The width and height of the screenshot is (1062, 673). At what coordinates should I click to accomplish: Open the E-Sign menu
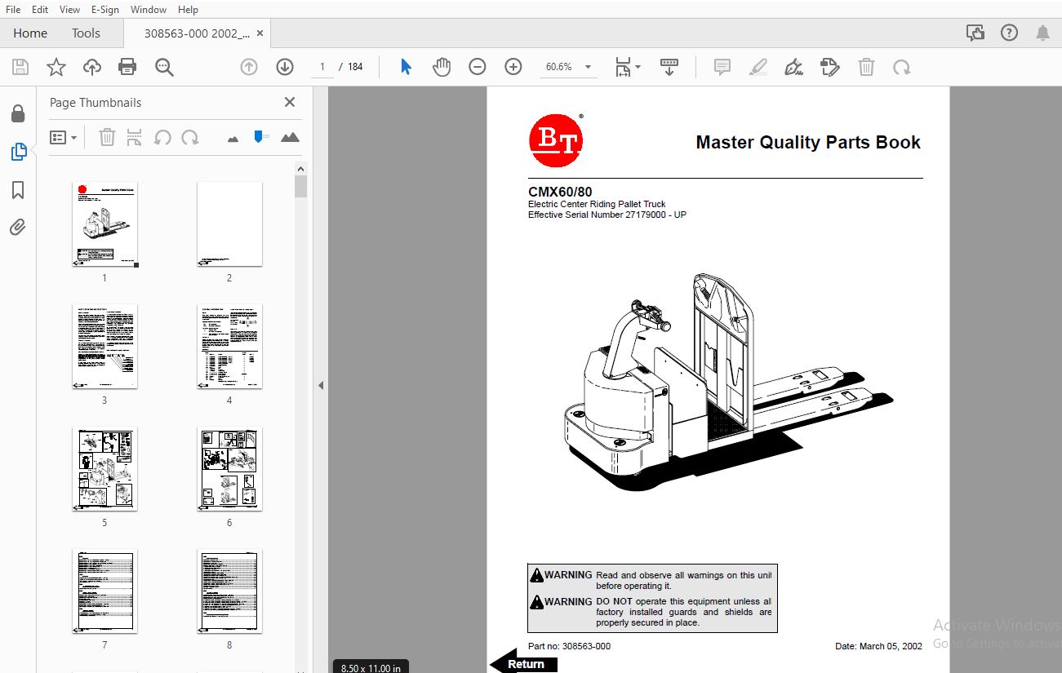click(105, 9)
